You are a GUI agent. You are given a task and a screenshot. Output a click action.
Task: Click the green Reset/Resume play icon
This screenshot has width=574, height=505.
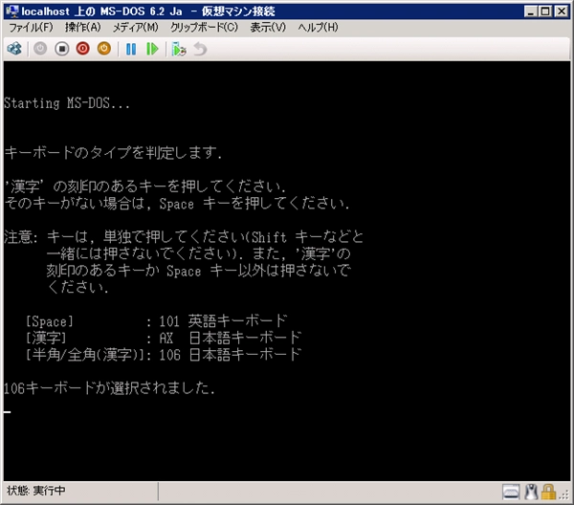pos(152,49)
